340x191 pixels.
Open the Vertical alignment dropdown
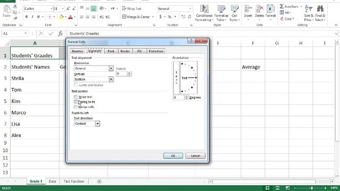click(x=111, y=79)
